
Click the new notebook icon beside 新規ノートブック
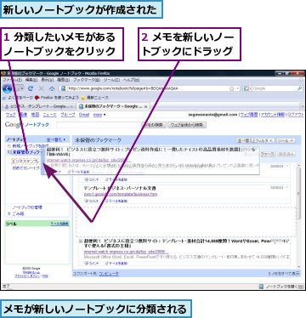(x=9, y=146)
